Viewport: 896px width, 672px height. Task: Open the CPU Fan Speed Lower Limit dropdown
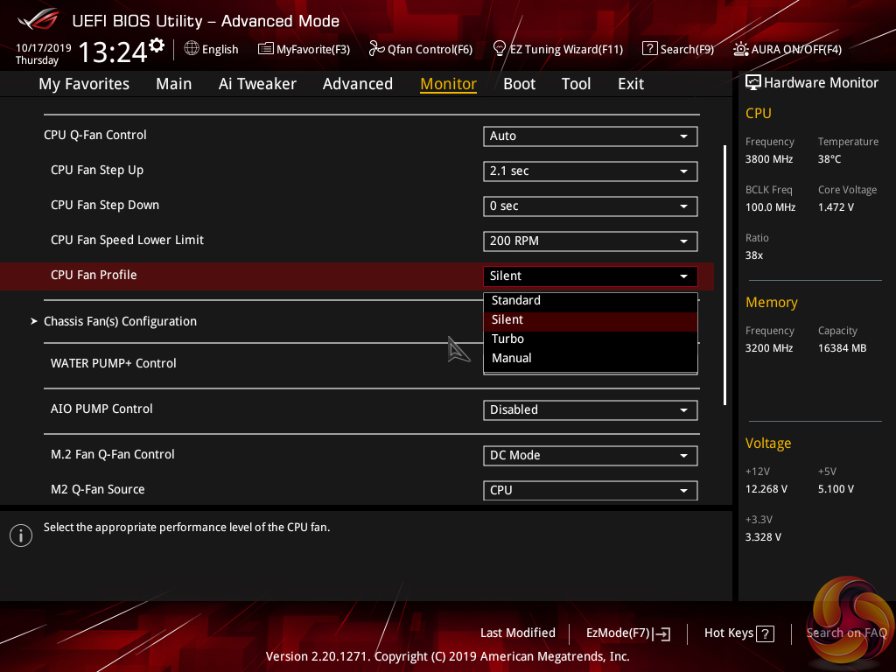coord(591,241)
